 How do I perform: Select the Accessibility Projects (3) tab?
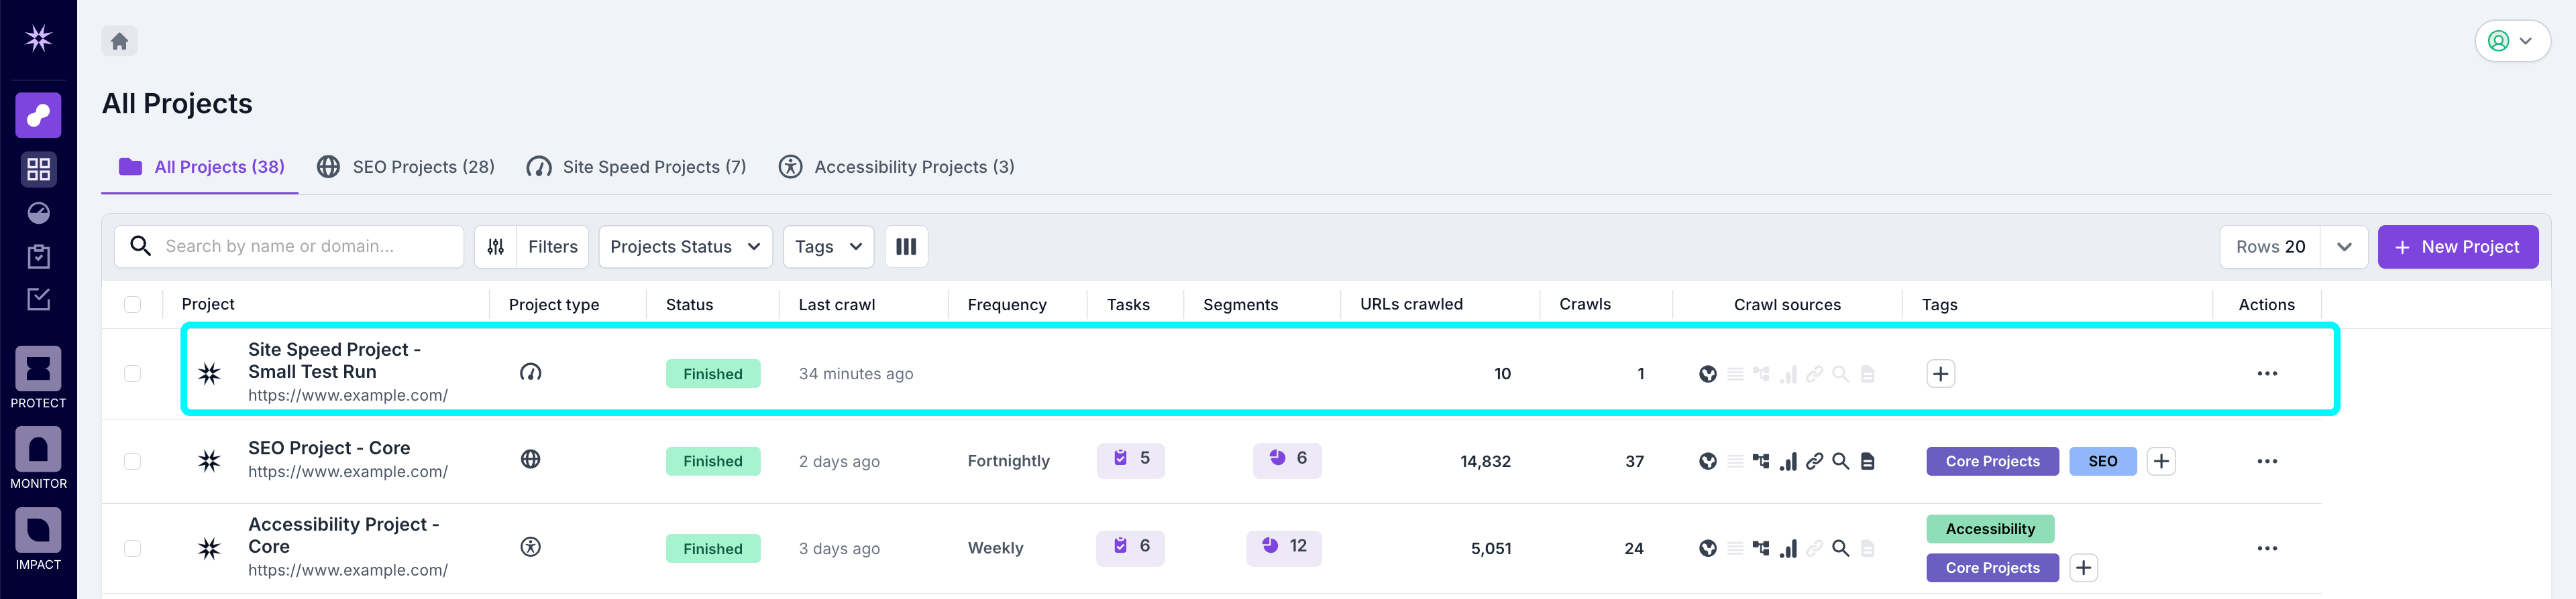(897, 167)
